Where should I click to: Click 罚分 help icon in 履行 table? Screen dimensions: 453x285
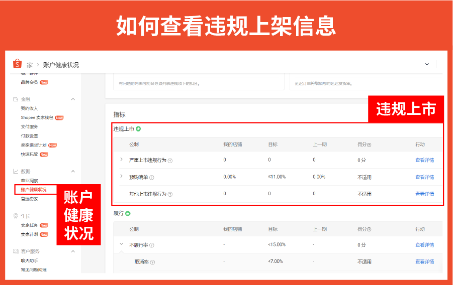[x=369, y=230]
